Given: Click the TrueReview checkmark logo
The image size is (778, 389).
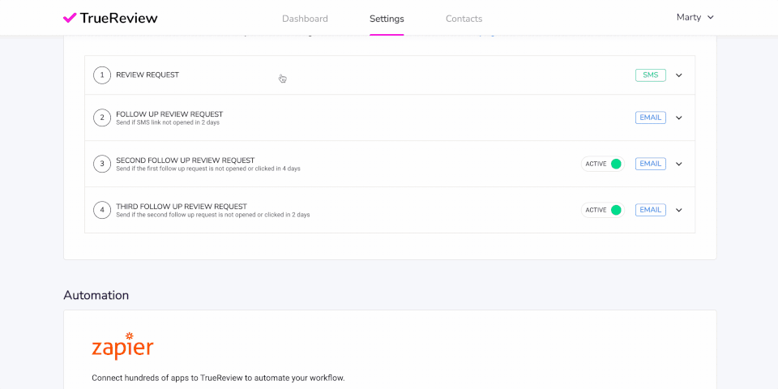Looking at the screenshot, I should tap(70, 18).
